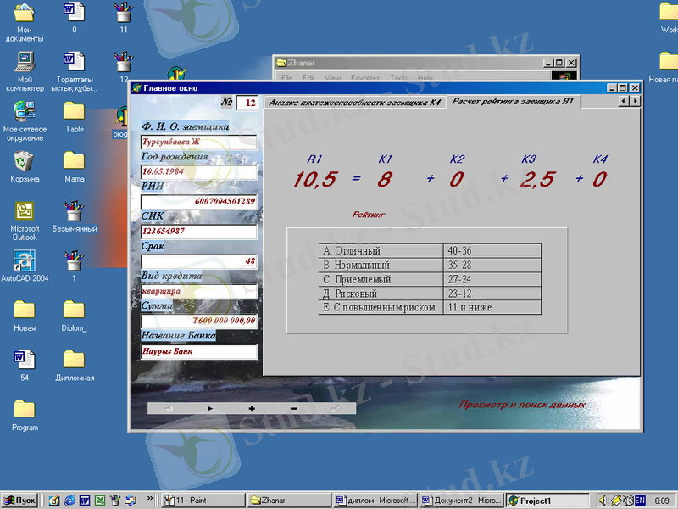Click the minus button to delete record

click(x=293, y=408)
